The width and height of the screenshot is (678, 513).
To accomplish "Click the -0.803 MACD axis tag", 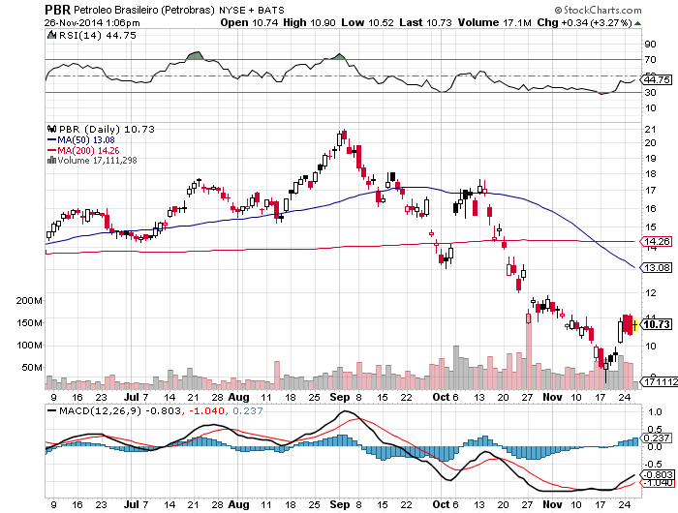I will pos(659,474).
